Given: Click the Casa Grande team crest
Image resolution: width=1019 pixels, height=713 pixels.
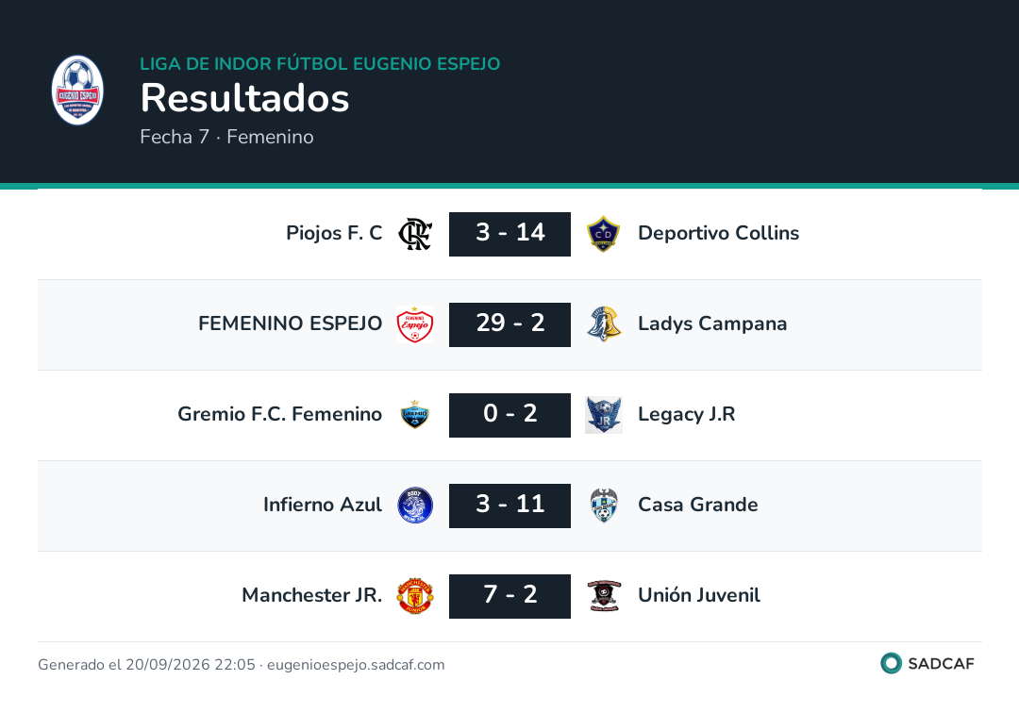Looking at the screenshot, I should 604,506.
